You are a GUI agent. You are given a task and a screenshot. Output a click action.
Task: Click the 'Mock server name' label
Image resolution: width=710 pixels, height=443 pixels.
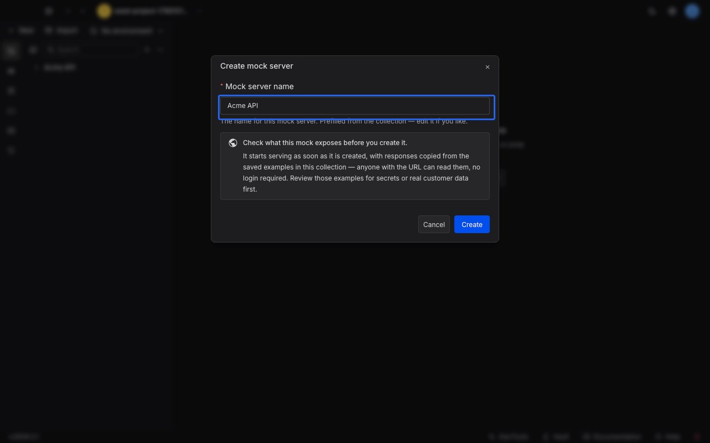[260, 86]
